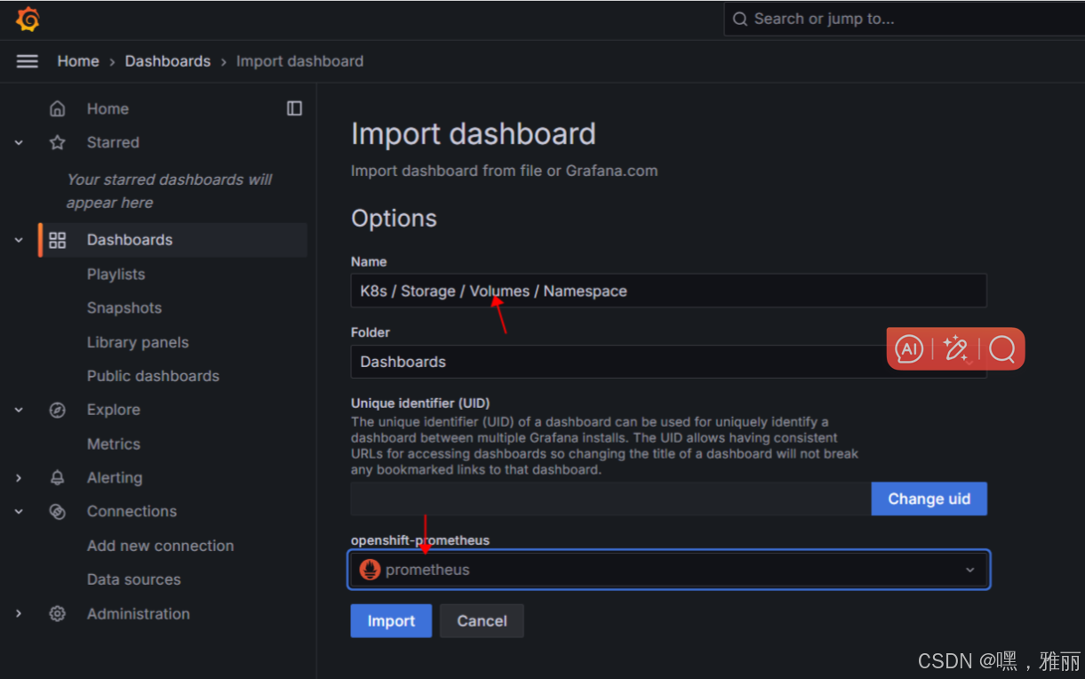Click the Options section heading
Viewport: 1085px width, 679px height.
coord(394,219)
